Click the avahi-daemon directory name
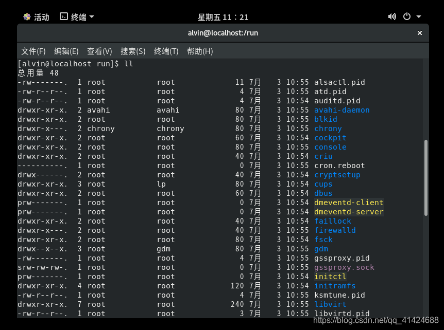444x330 pixels. [x=342, y=110]
